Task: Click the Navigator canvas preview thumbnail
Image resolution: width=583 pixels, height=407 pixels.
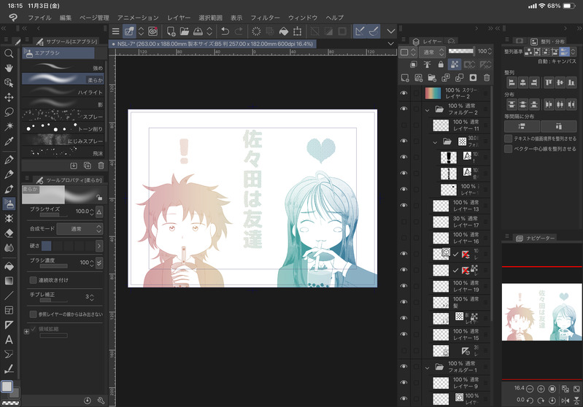Action: [x=541, y=312]
